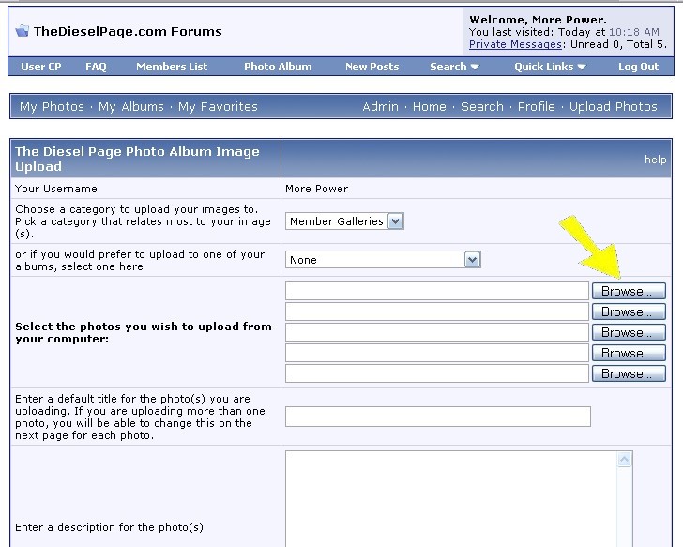This screenshot has height=547, width=683.
Task: Open the Members List
Action: point(172,67)
